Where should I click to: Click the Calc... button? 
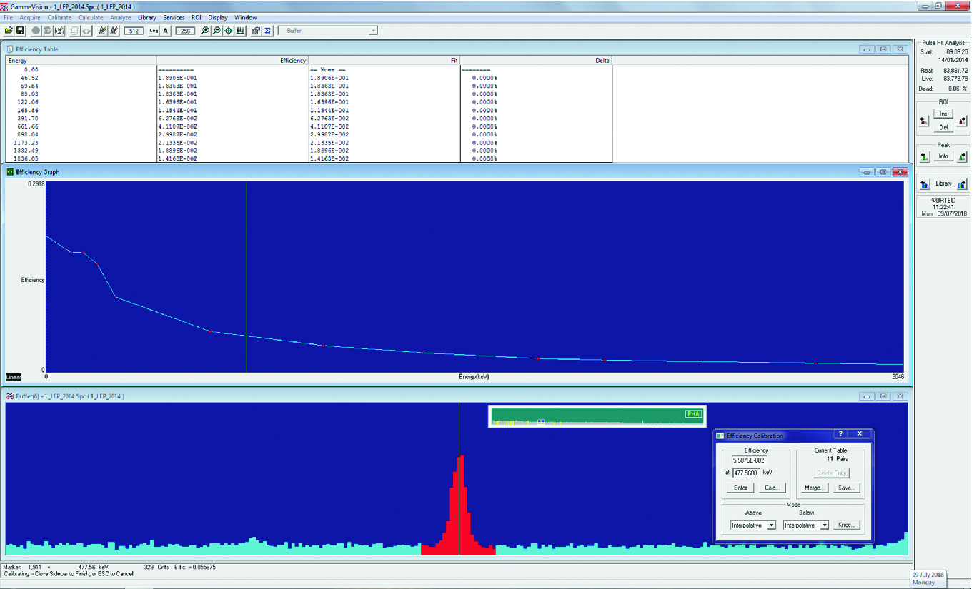point(772,488)
